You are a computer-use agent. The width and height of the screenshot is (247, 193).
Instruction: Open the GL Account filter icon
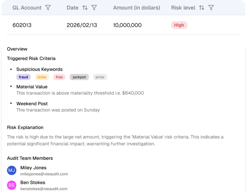[48, 8]
